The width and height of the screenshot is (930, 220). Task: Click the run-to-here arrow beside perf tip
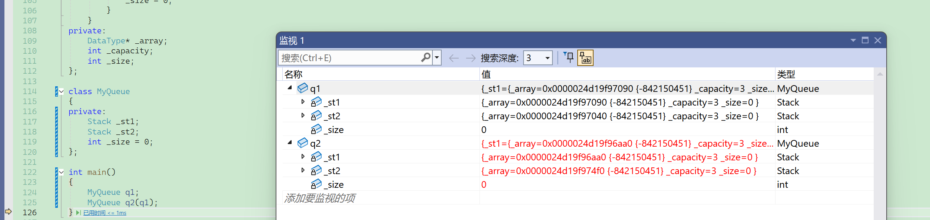pos(78,213)
